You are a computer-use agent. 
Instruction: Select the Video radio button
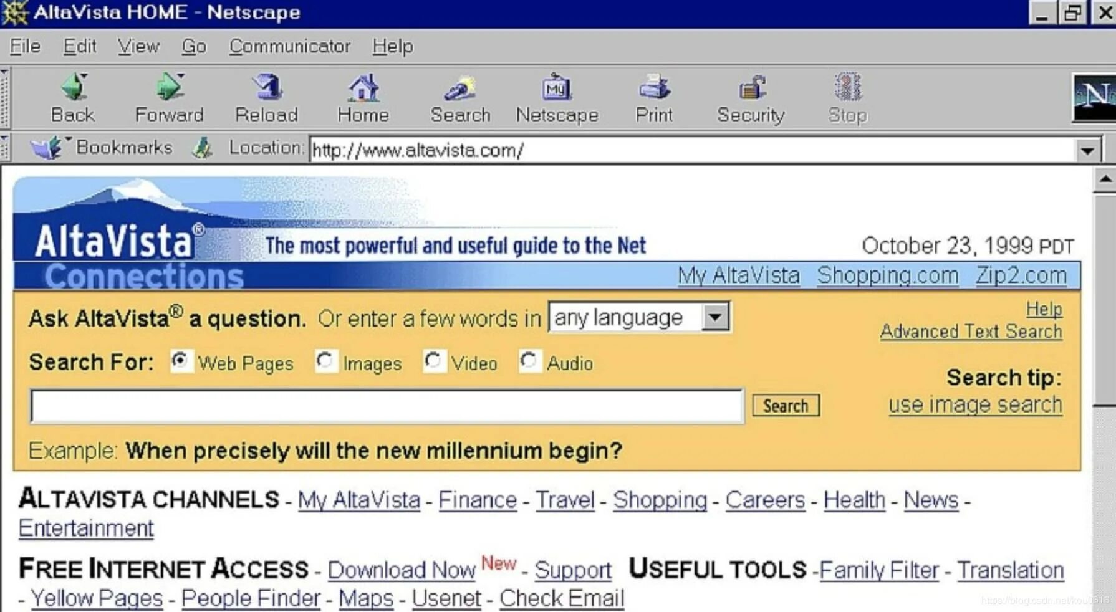(433, 361)
